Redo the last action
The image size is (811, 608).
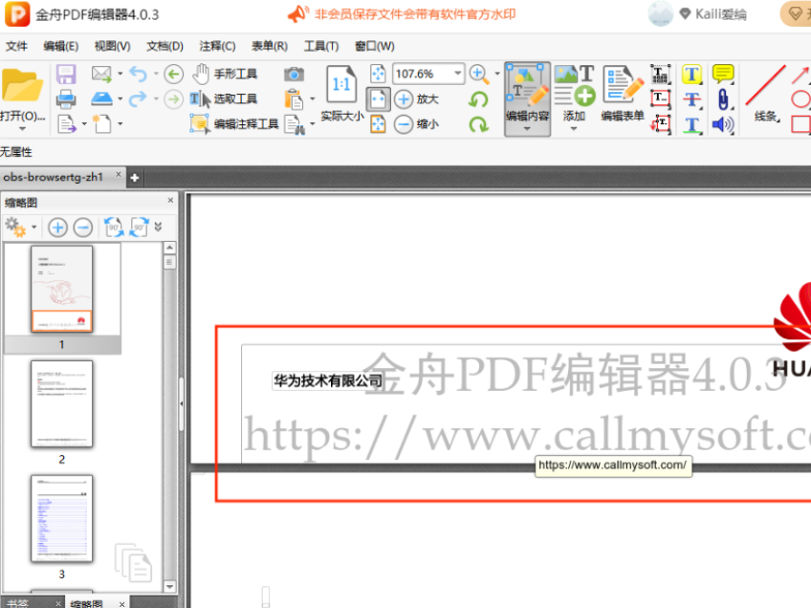pos(138,98)
